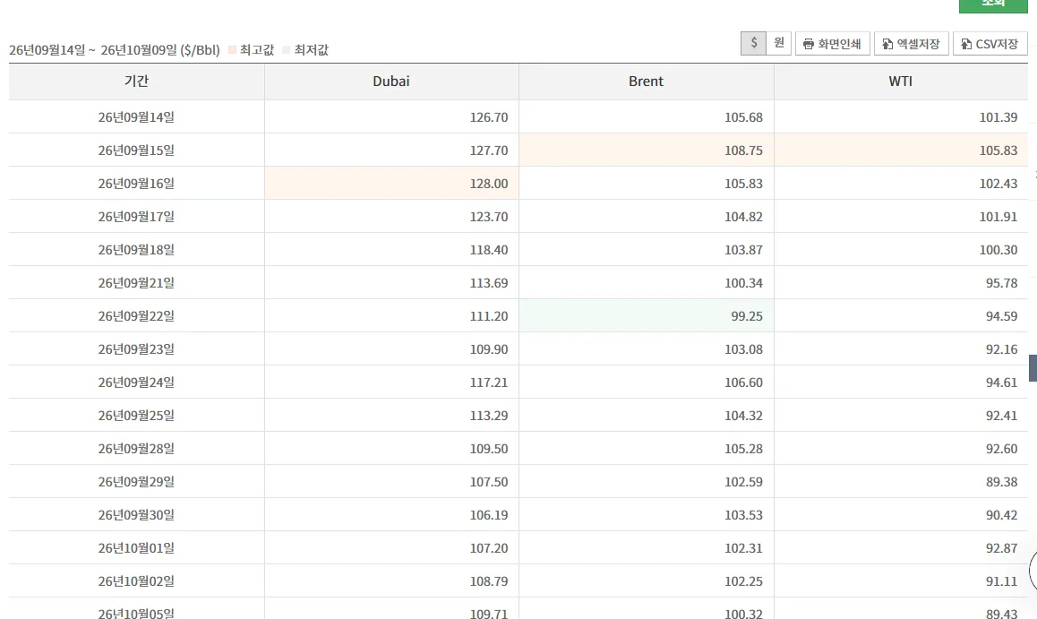This screenshot has width=1037, height=619.
Task: Click the date range text 26년09월14일 ~ 26년10월09일
Action: pyautogui.click(x=93, y=50)
